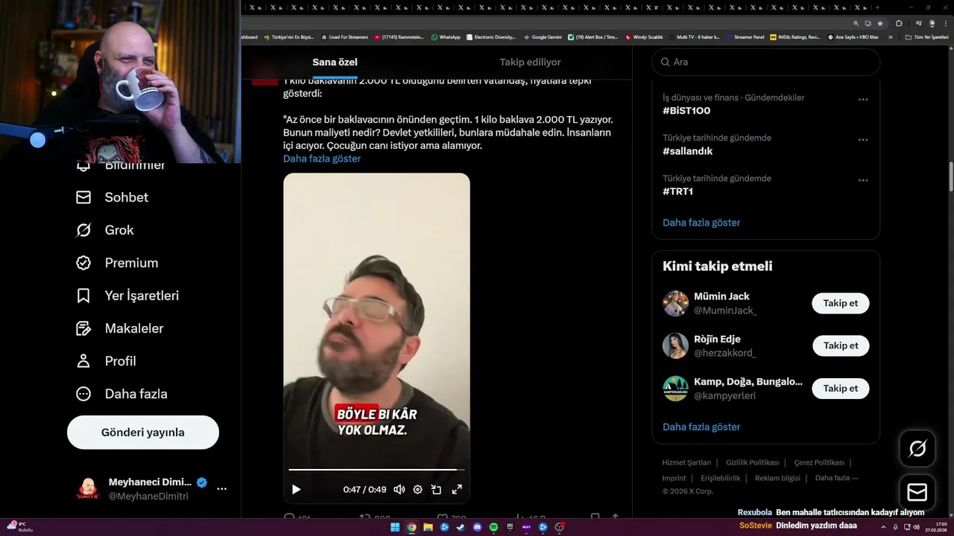
Task: Show more of the tweet text
Action: pos(322,159)
